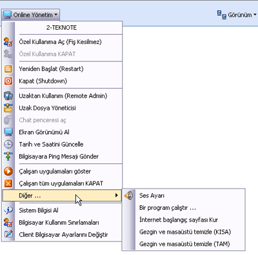The image size is (258, 255).
Task: Select Çalışan tüm uygulamaları KAPAT
Action: pos(62,183)
